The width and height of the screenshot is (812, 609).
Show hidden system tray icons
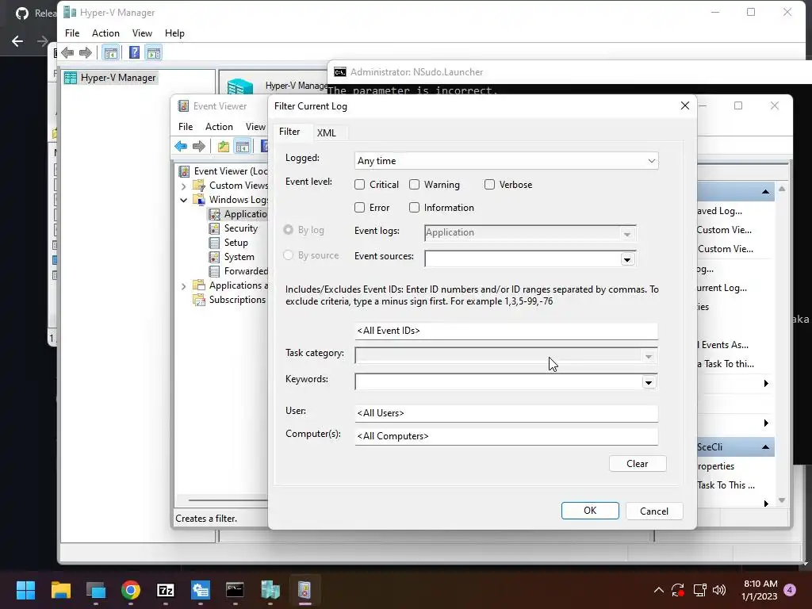click(658, 590)
